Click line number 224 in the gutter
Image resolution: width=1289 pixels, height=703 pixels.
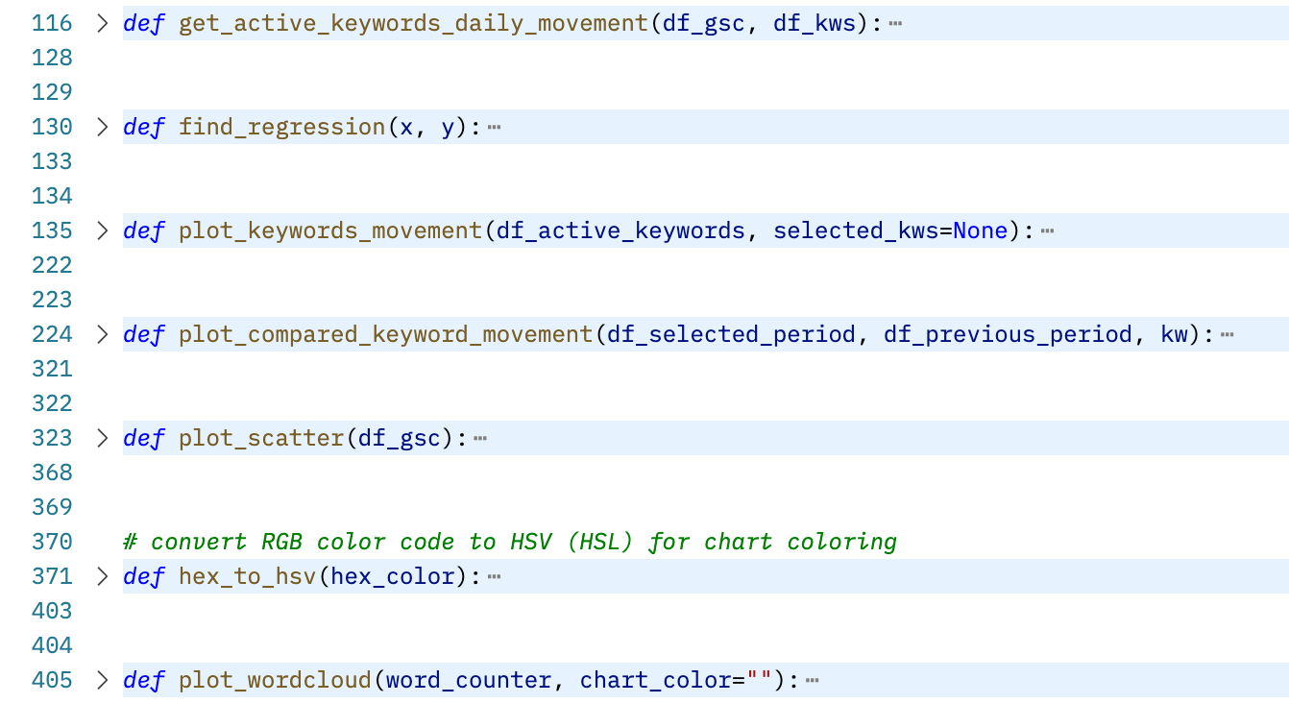[x=52, y=334]
